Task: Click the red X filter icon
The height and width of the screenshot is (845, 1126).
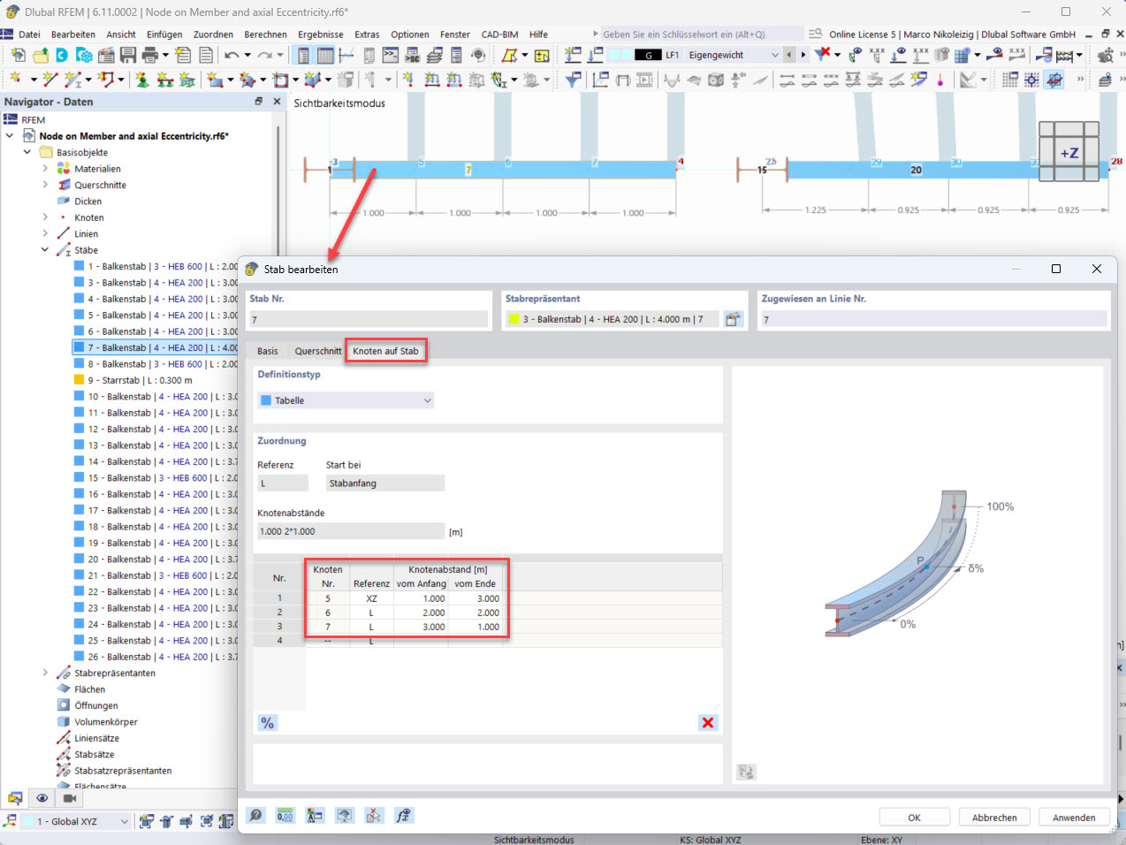Action: pos(822,55)
